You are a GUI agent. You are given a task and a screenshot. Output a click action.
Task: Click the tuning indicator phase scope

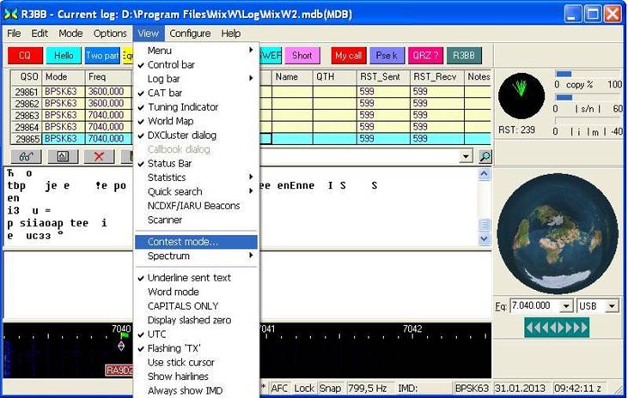[521, 95]
